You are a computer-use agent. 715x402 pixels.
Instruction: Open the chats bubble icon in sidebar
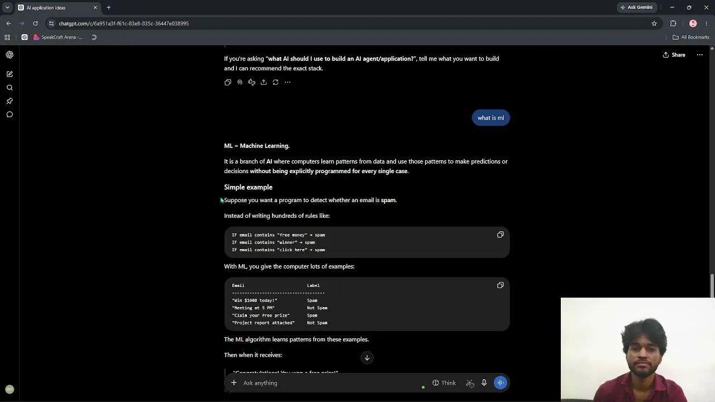(9, 114)
